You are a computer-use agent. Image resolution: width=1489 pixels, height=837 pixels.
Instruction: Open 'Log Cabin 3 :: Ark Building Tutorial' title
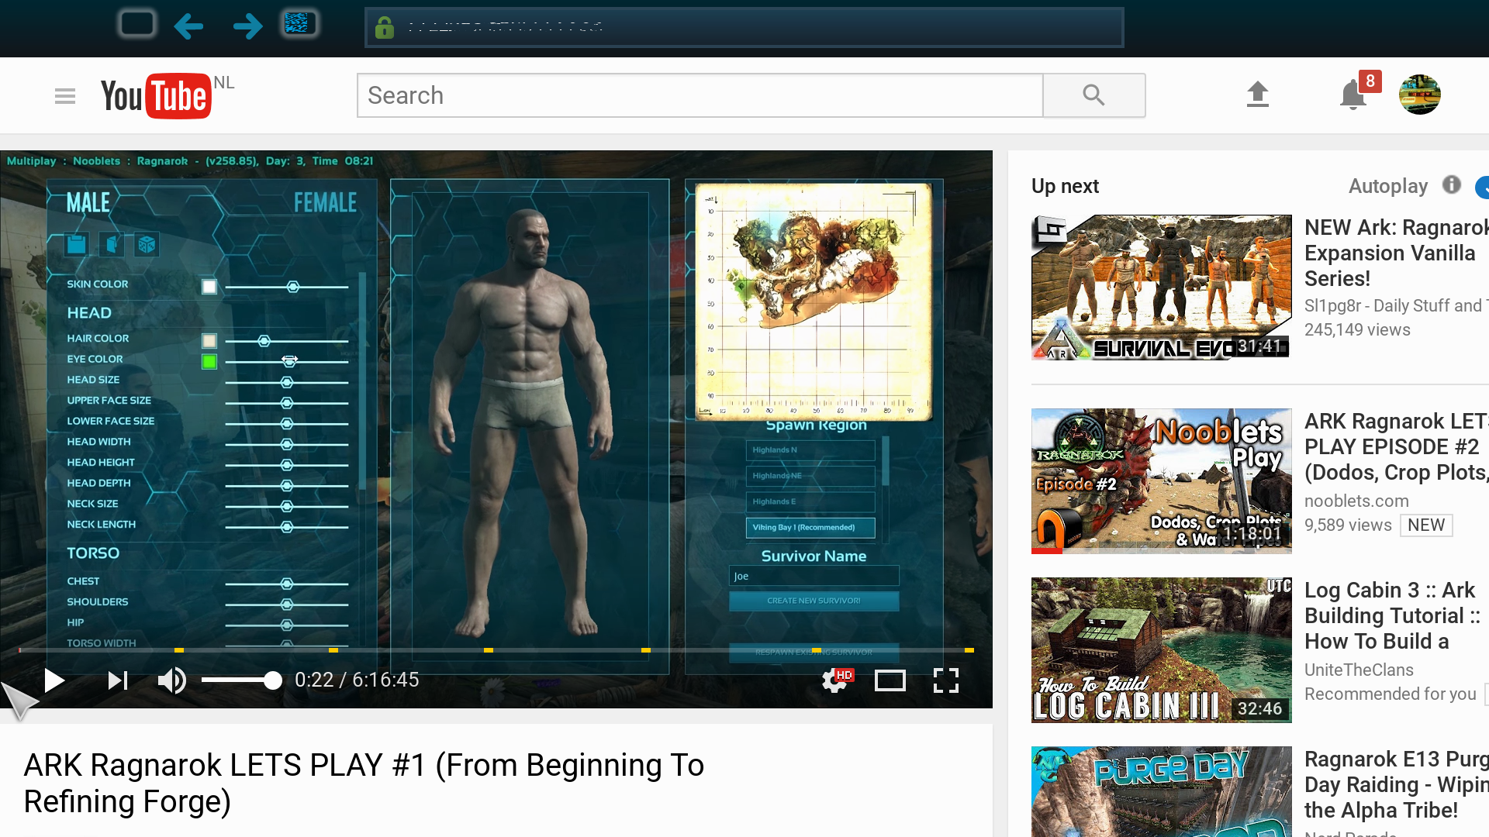[1394, 616]
